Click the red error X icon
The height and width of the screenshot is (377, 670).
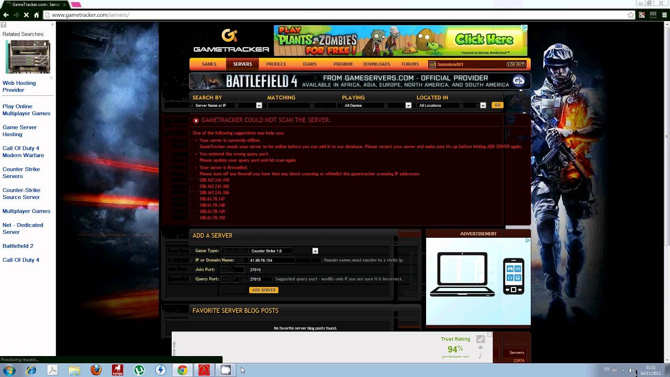click(x=196, y=120)
